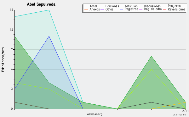This screenshot has width=189, height=117.
Task: Click the Artículos line peak at 6
Action: click(152, 69)
